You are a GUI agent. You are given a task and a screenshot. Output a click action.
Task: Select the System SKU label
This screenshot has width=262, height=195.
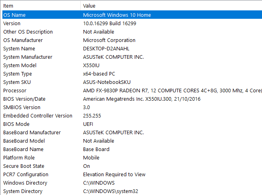[x=17, y=82]
